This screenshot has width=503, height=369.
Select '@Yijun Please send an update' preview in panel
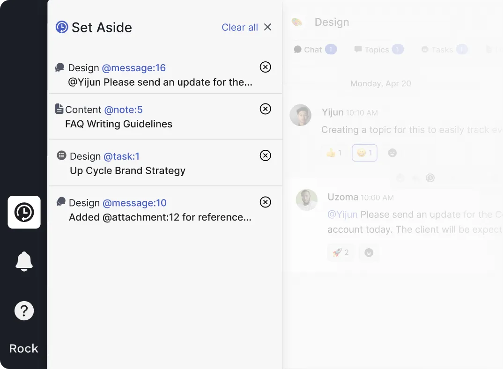coord(160,82)
